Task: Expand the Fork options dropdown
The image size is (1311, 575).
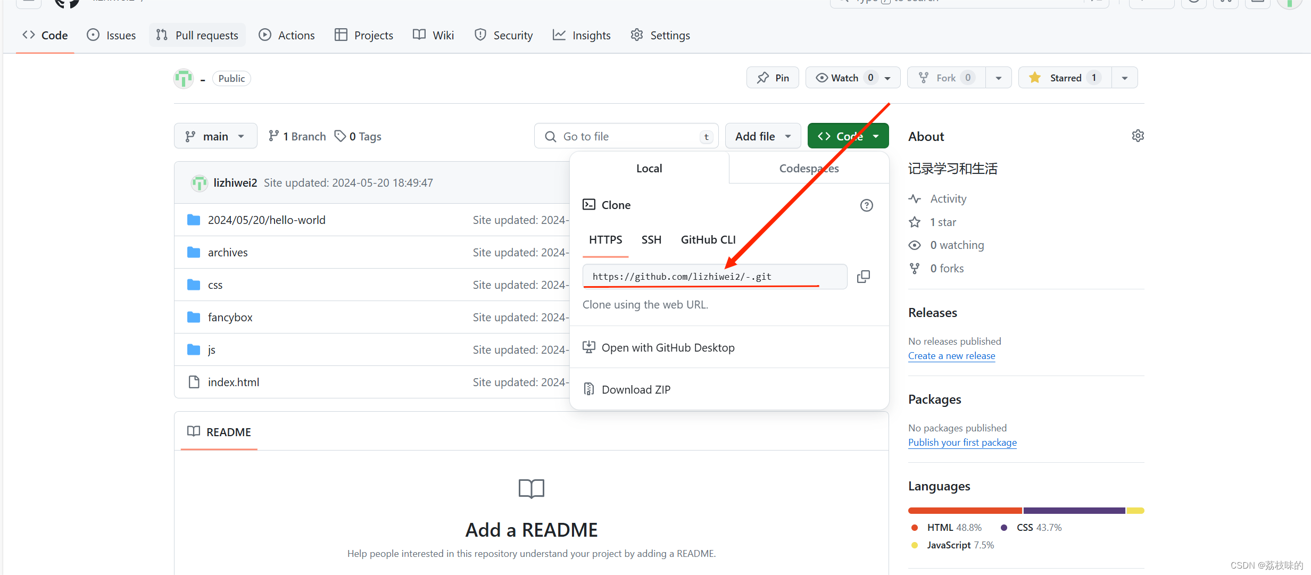Action: [999, 78]
